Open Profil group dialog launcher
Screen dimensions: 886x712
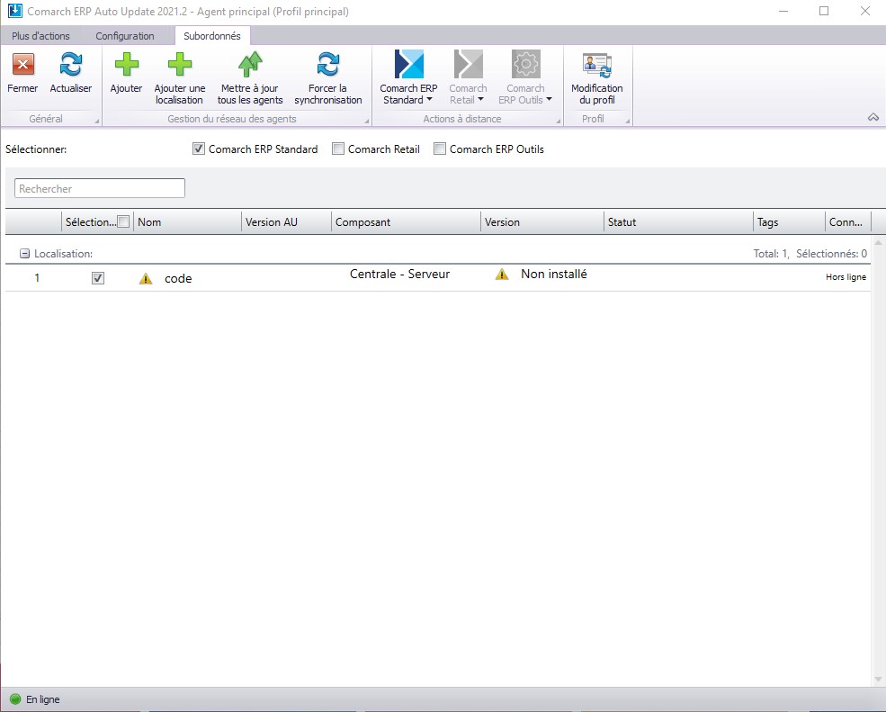pos(627,121)
